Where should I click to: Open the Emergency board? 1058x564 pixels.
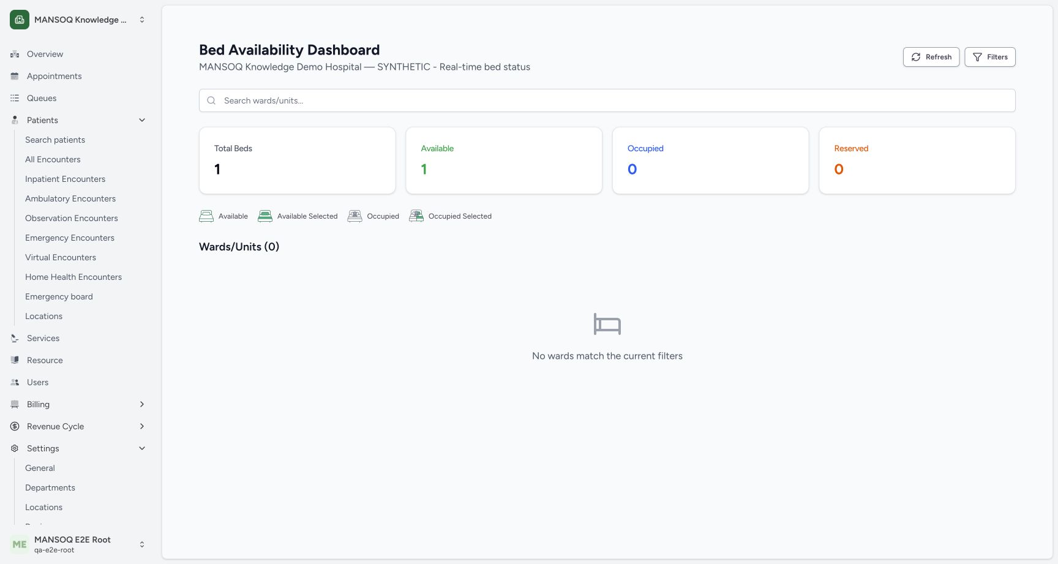59,296
